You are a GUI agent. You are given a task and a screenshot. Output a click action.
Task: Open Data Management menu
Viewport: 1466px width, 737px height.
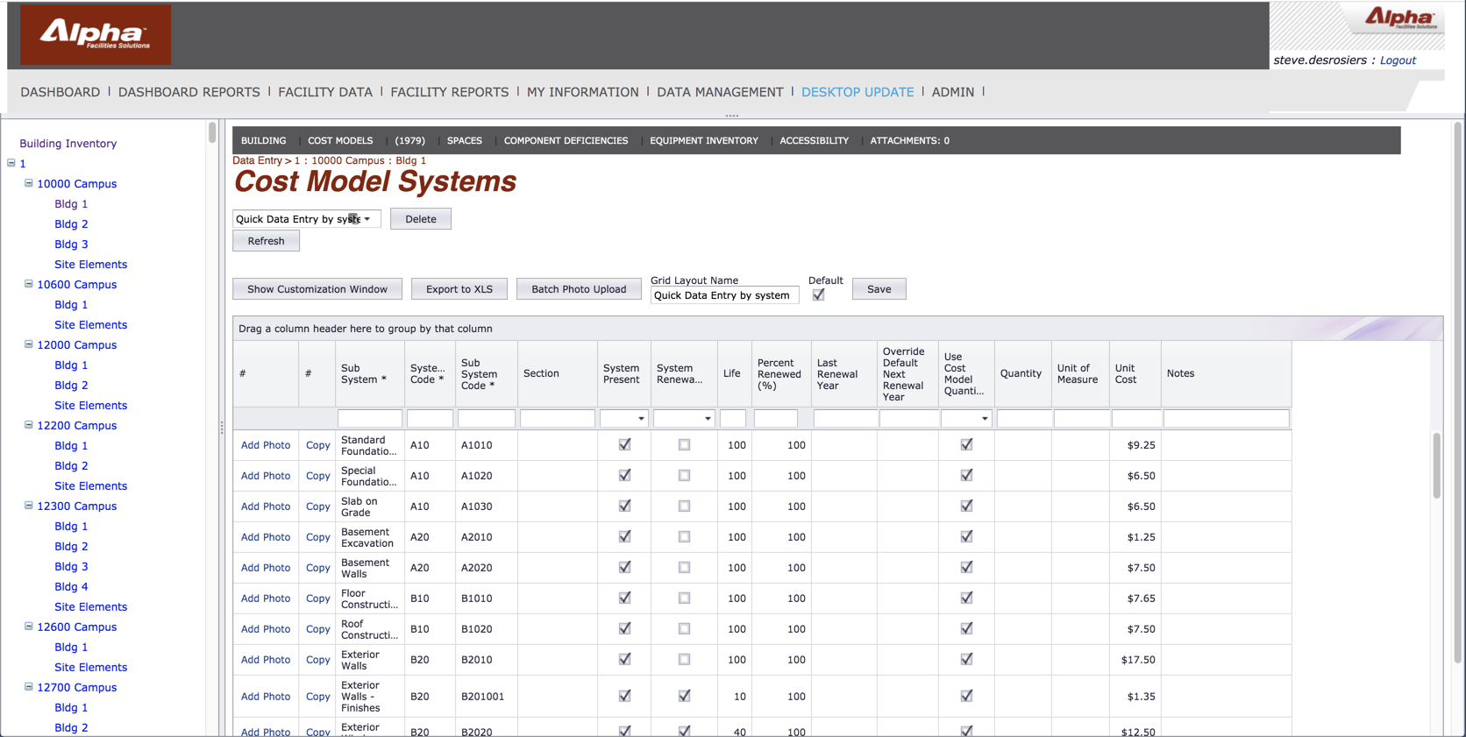(x=720, y=92)
